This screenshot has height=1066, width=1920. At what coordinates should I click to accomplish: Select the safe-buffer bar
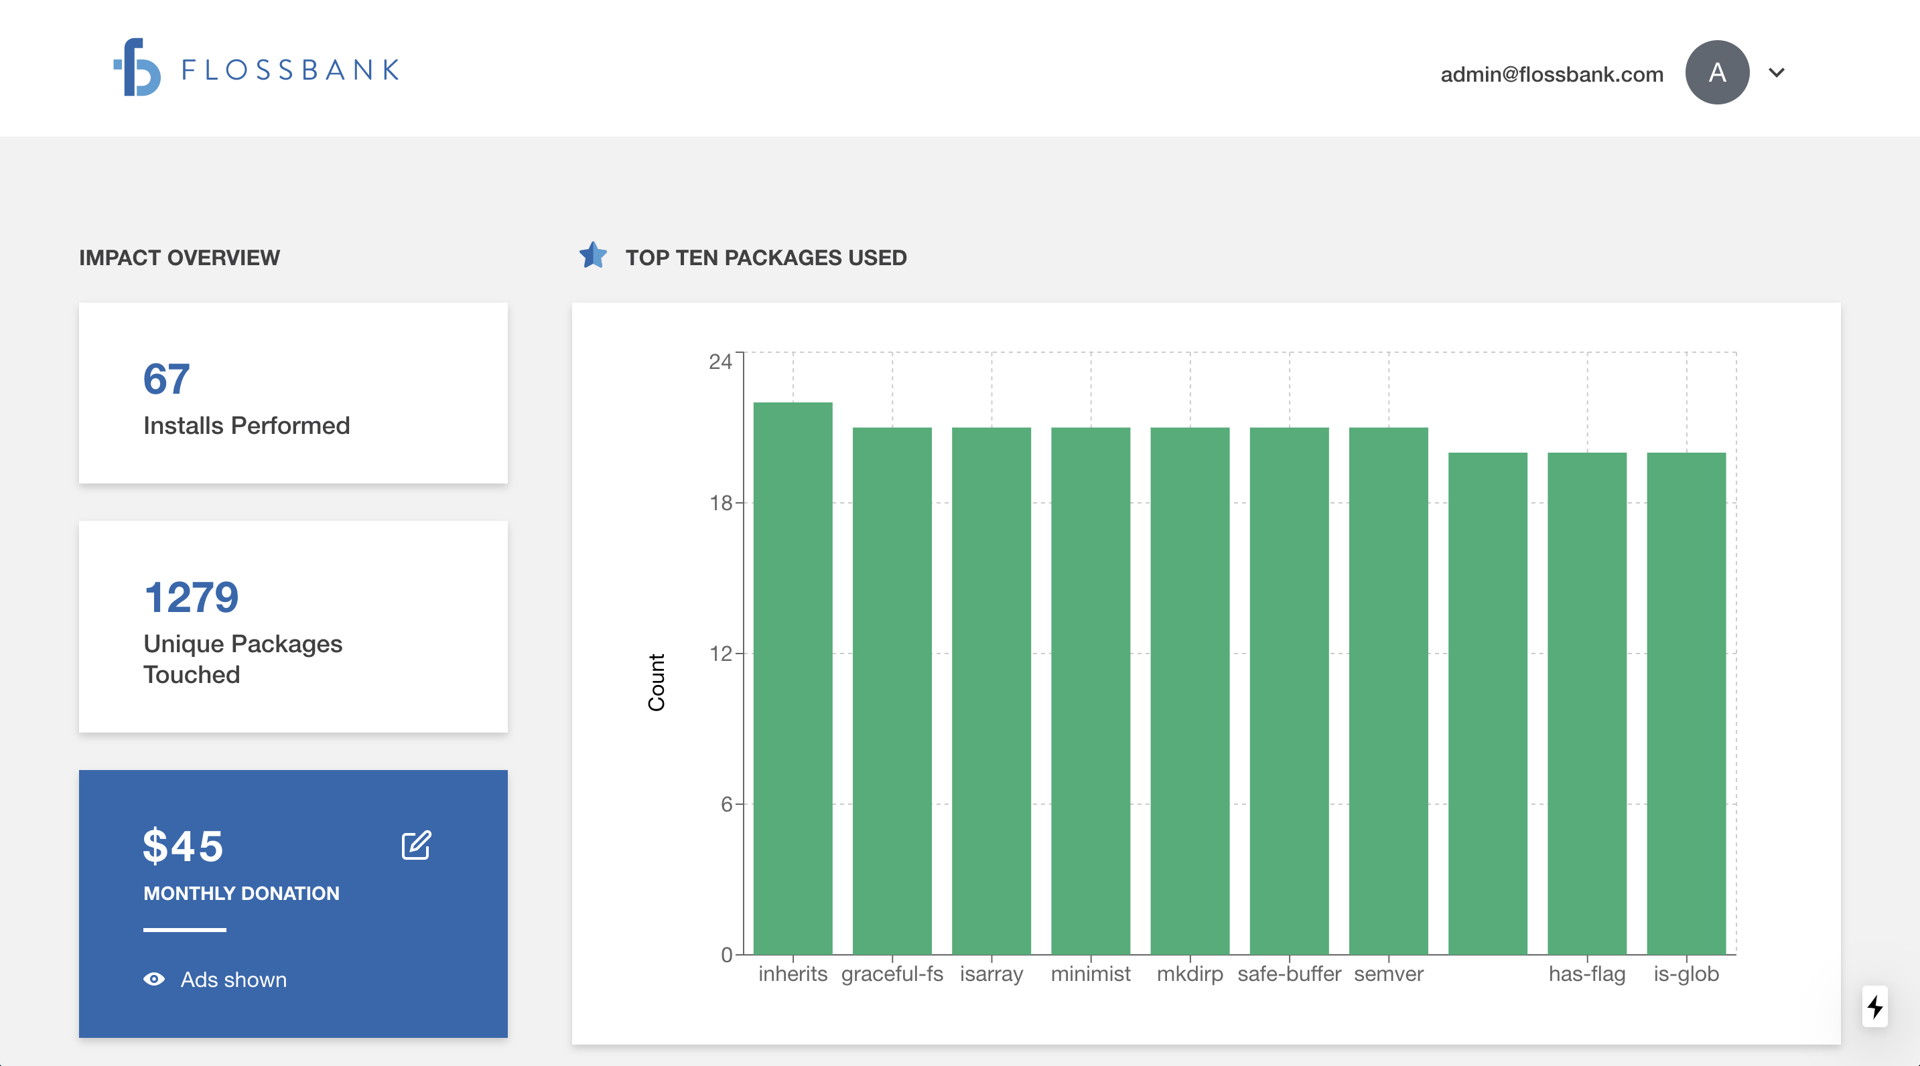tap(1289, 690)
